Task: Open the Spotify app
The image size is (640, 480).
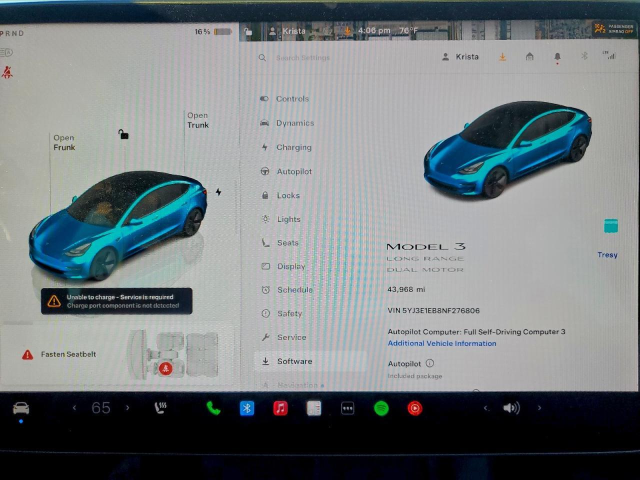Action: 381,408
